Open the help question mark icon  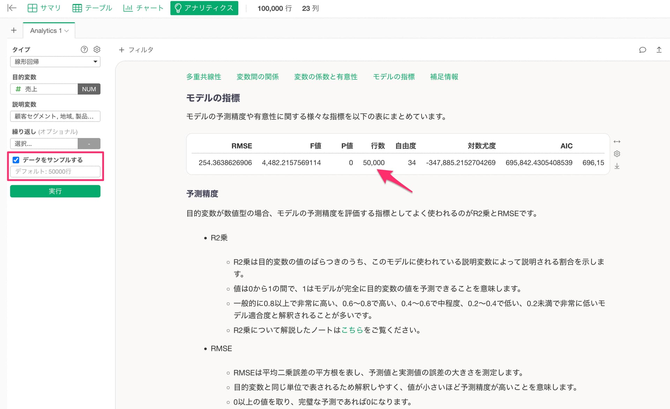pos(84,50)
